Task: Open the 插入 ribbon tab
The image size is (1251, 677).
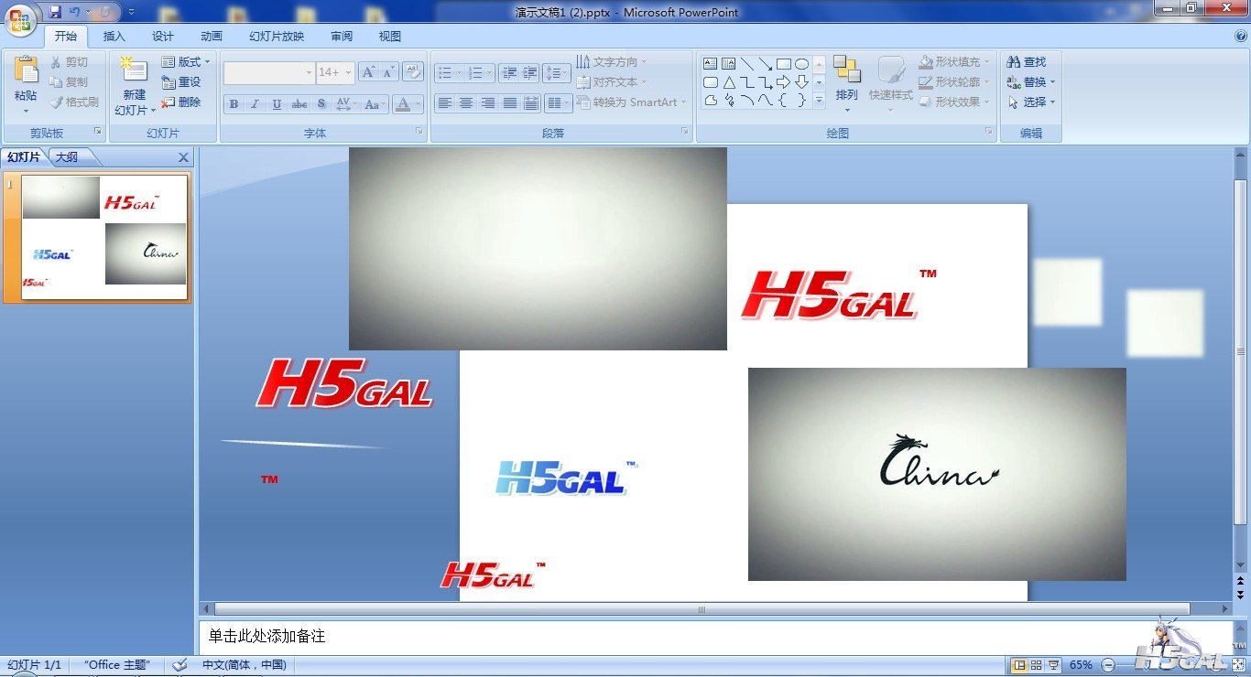Action: point(114,37)
